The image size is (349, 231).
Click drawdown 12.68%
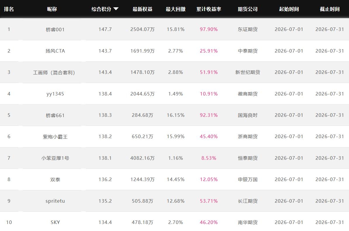pos(176,201)
